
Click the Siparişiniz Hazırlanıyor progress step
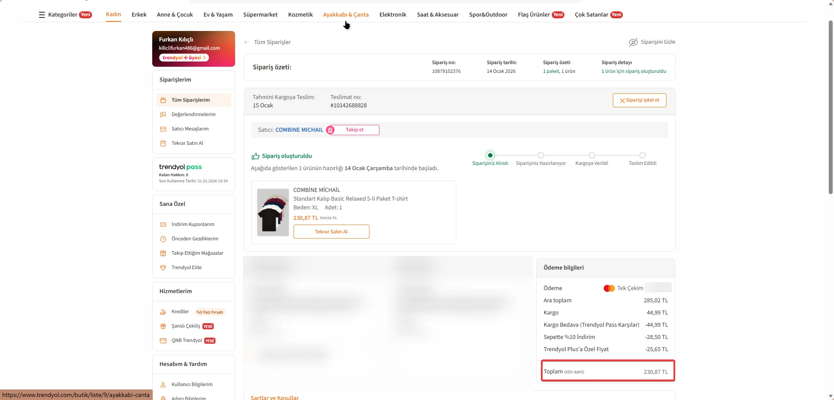pos(541,155)
